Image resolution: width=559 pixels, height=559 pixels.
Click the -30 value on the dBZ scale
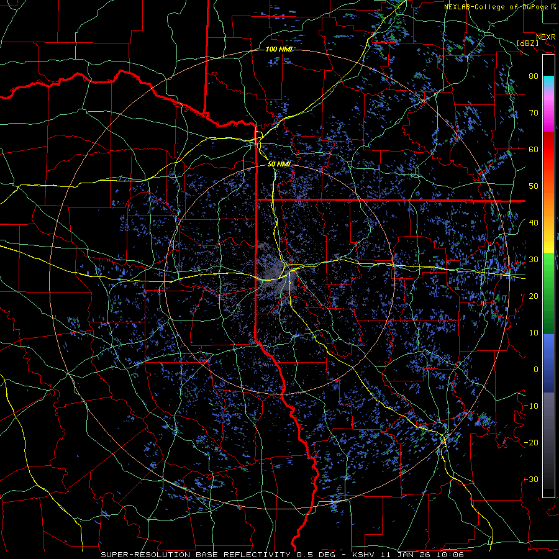coord(531,479)
